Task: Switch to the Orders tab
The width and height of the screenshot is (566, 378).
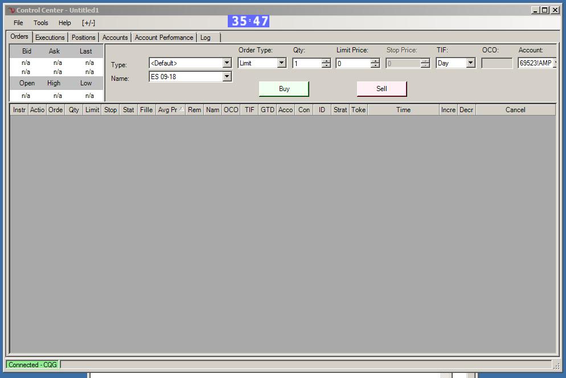Action: pos(19,36)
